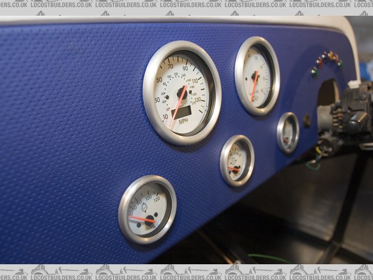Click the tachometer gauge at top right

[257, 76]
